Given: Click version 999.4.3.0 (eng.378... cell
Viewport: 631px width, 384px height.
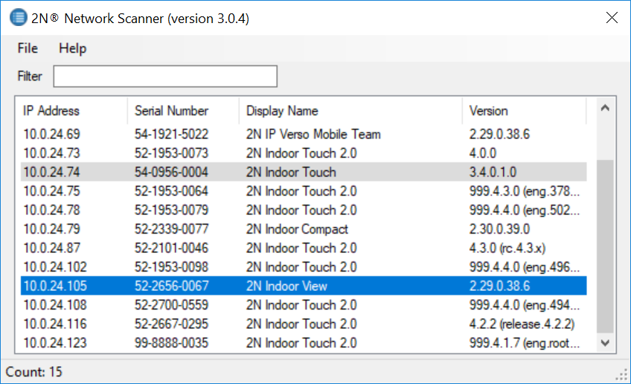Looking at the screenshot, I should tap(525, 191).
